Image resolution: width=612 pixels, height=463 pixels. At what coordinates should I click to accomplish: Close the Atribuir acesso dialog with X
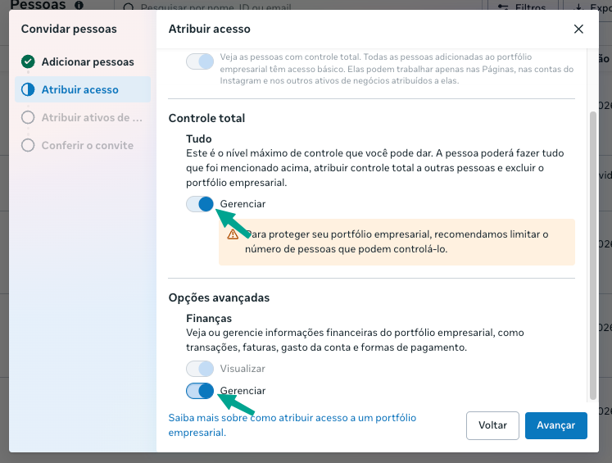[x=578, y=29]
